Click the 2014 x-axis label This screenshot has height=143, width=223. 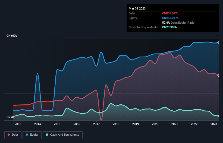(x=37, y=124)
